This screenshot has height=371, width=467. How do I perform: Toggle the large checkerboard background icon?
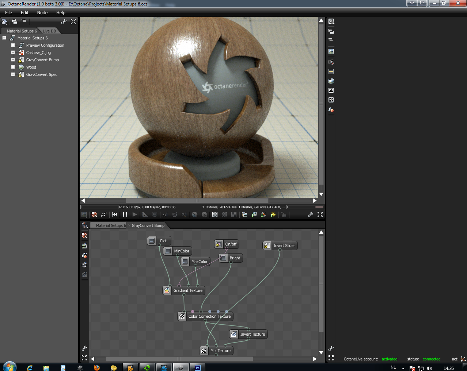click(x=234, y=215)
